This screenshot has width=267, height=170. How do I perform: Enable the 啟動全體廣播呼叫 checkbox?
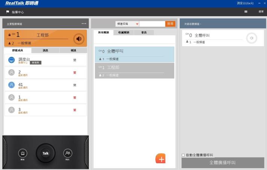tap(183, 155)
